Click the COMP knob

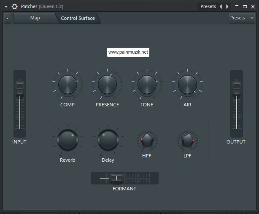point(67,85)
